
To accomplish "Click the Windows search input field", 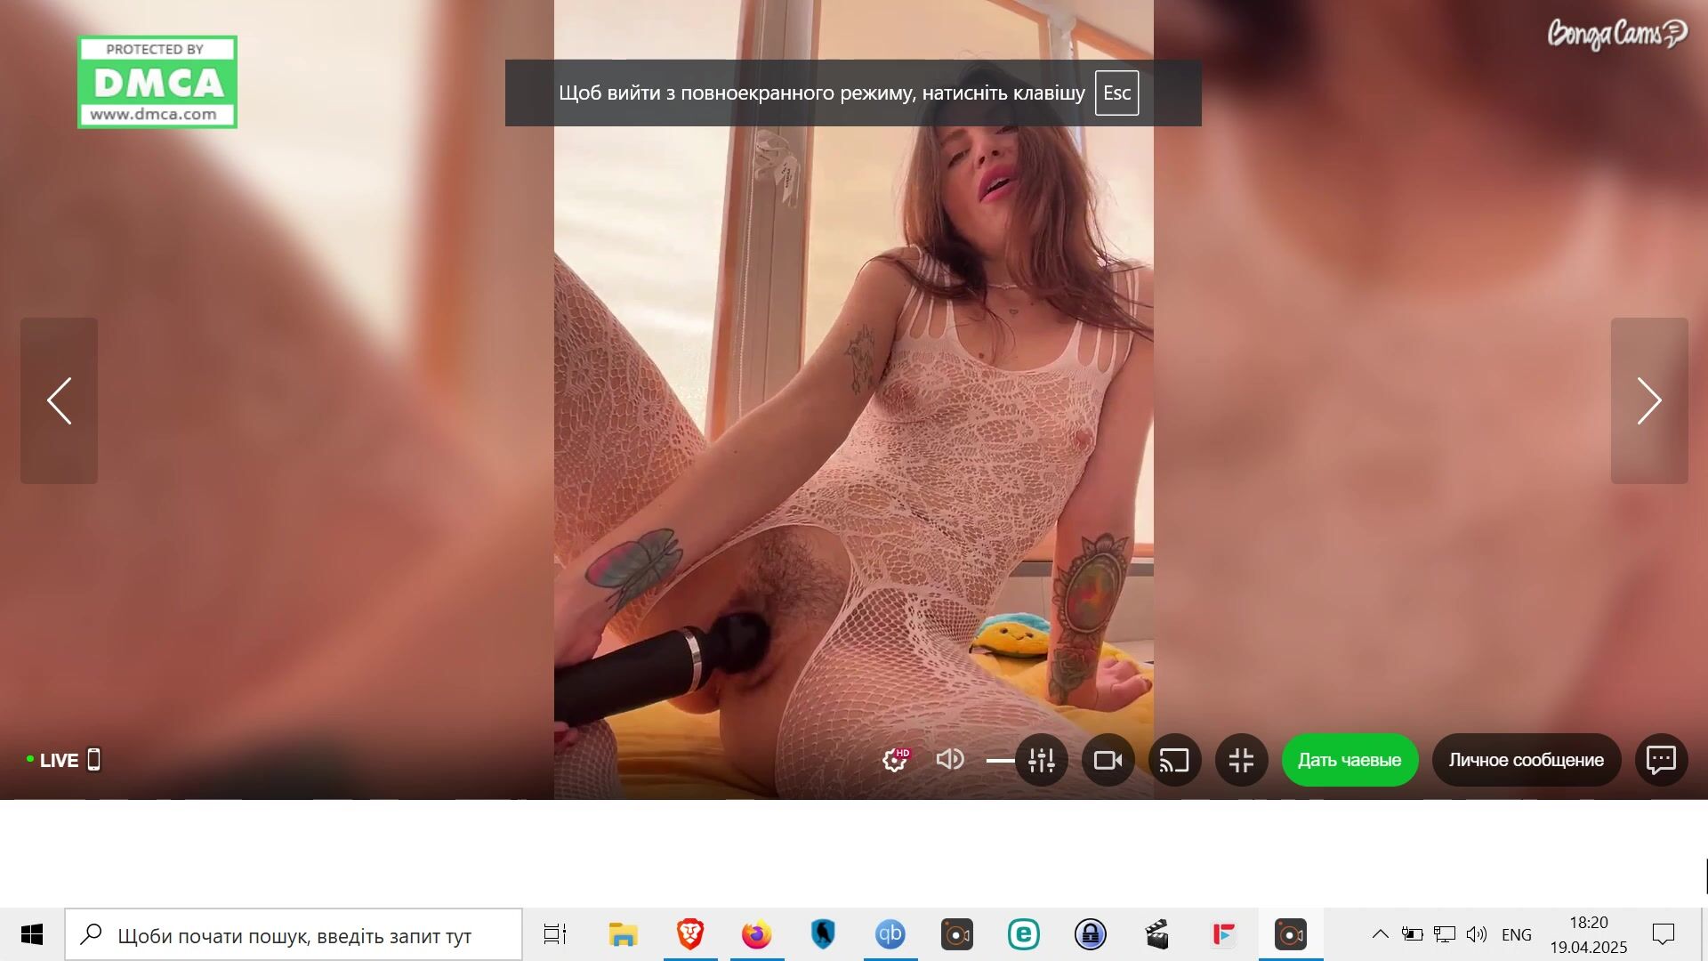I will pyautogui.click(x=294, y=935).
